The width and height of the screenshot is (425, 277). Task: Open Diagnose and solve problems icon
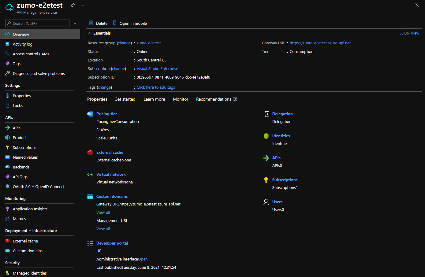point(8,73)
